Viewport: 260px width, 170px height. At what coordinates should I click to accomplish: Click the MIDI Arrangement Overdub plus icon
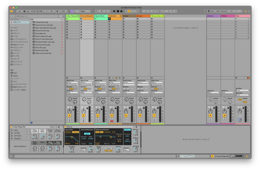pyautogui.click(x=126, y=11)
